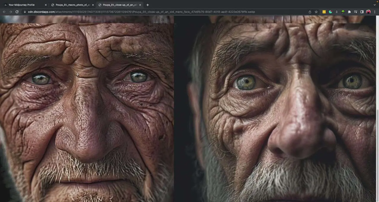The height and width of the screenshot is (202, 379).
Task: Reload the current page
Action: point(17,12)
